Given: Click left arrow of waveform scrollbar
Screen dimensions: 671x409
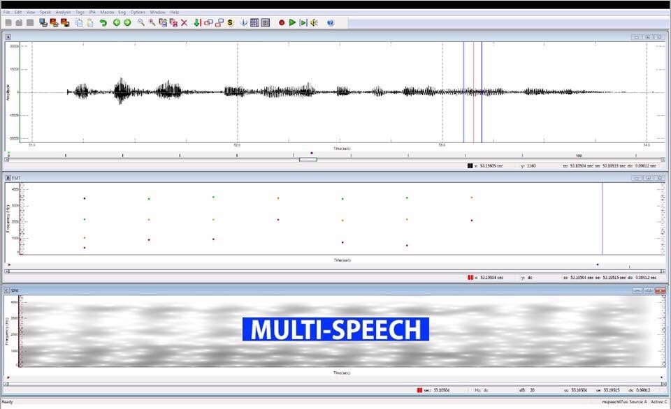Looking at the screenshot, I should pyautogui.click(x=7, y=159).
